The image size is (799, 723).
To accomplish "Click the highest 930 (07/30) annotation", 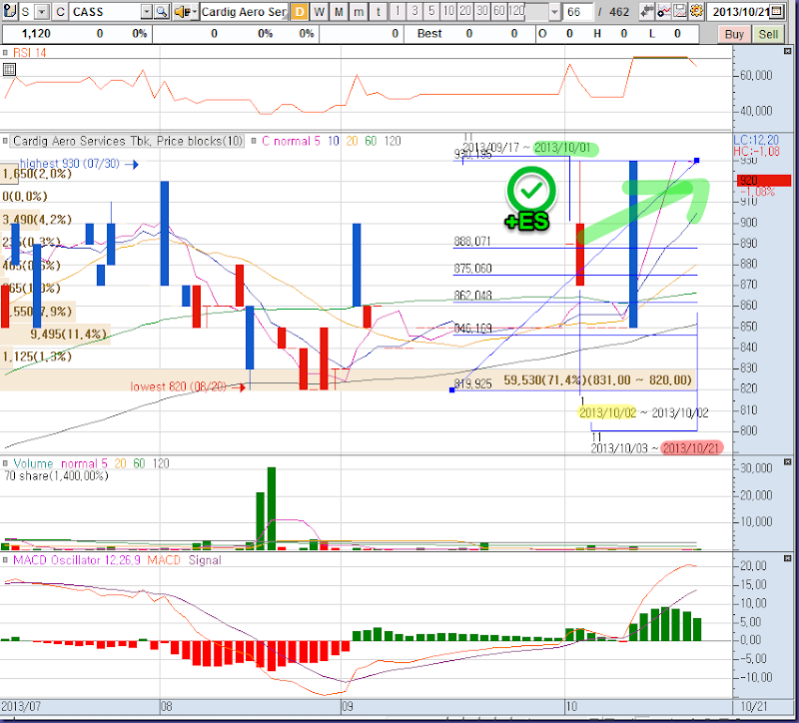I will [69, 164].
